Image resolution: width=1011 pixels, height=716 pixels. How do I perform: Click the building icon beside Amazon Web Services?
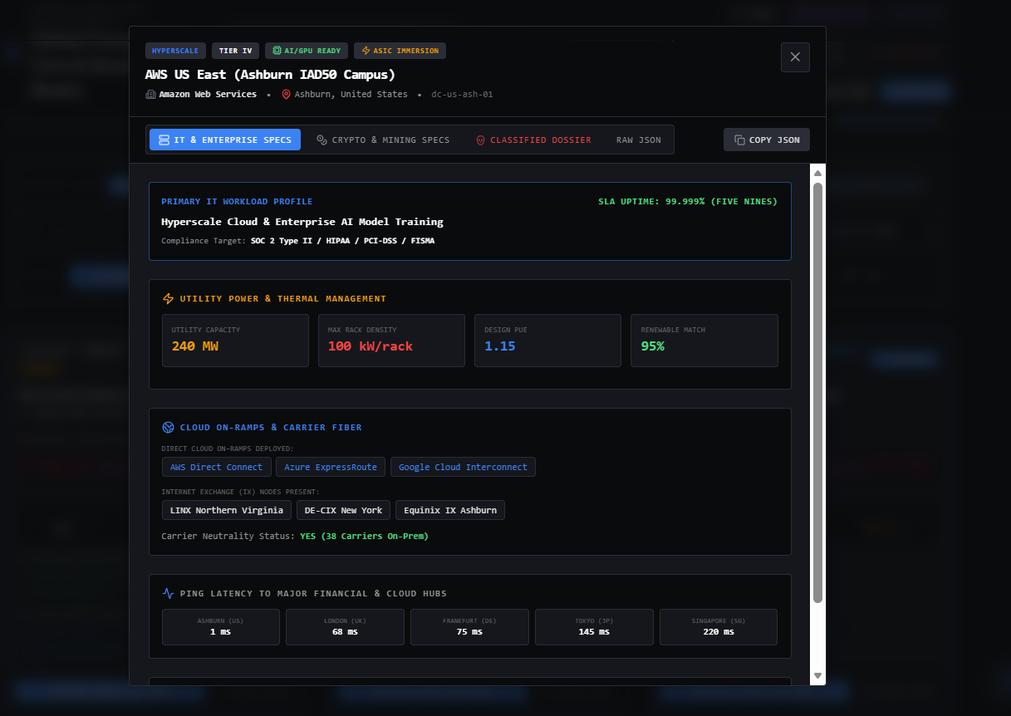click(x=150, y=95)
